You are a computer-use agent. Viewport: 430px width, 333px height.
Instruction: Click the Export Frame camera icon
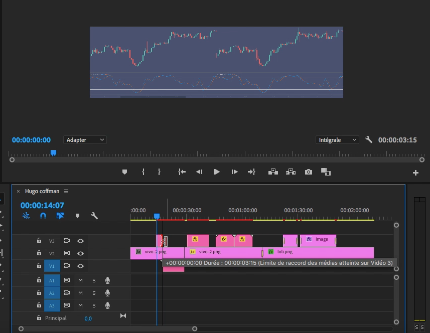coord(309,172)
